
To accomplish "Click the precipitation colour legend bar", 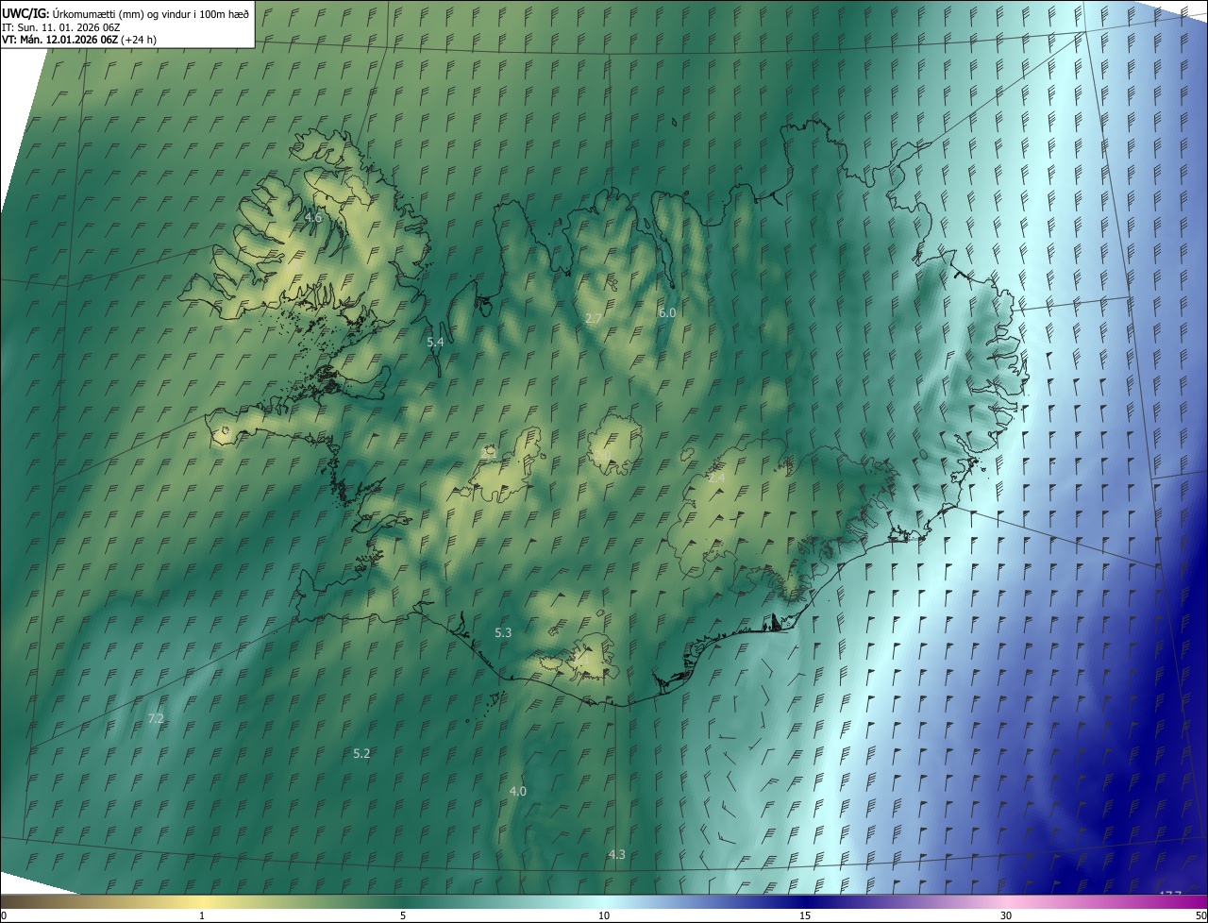I will coord(604,901).
